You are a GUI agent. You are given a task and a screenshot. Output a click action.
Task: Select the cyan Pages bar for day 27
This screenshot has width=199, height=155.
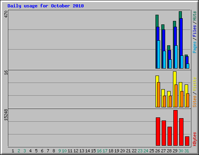[164, 60]
